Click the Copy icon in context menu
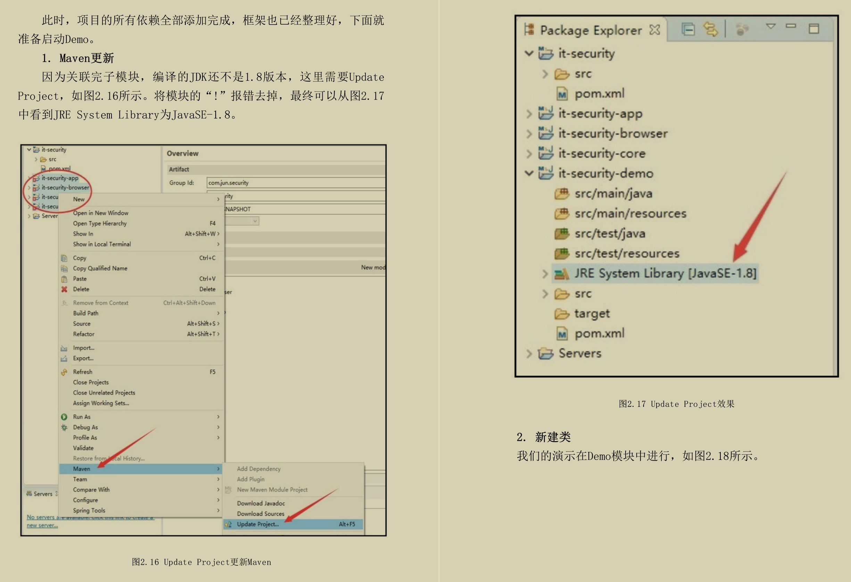The image size is (851, 582). pos(64,258)
